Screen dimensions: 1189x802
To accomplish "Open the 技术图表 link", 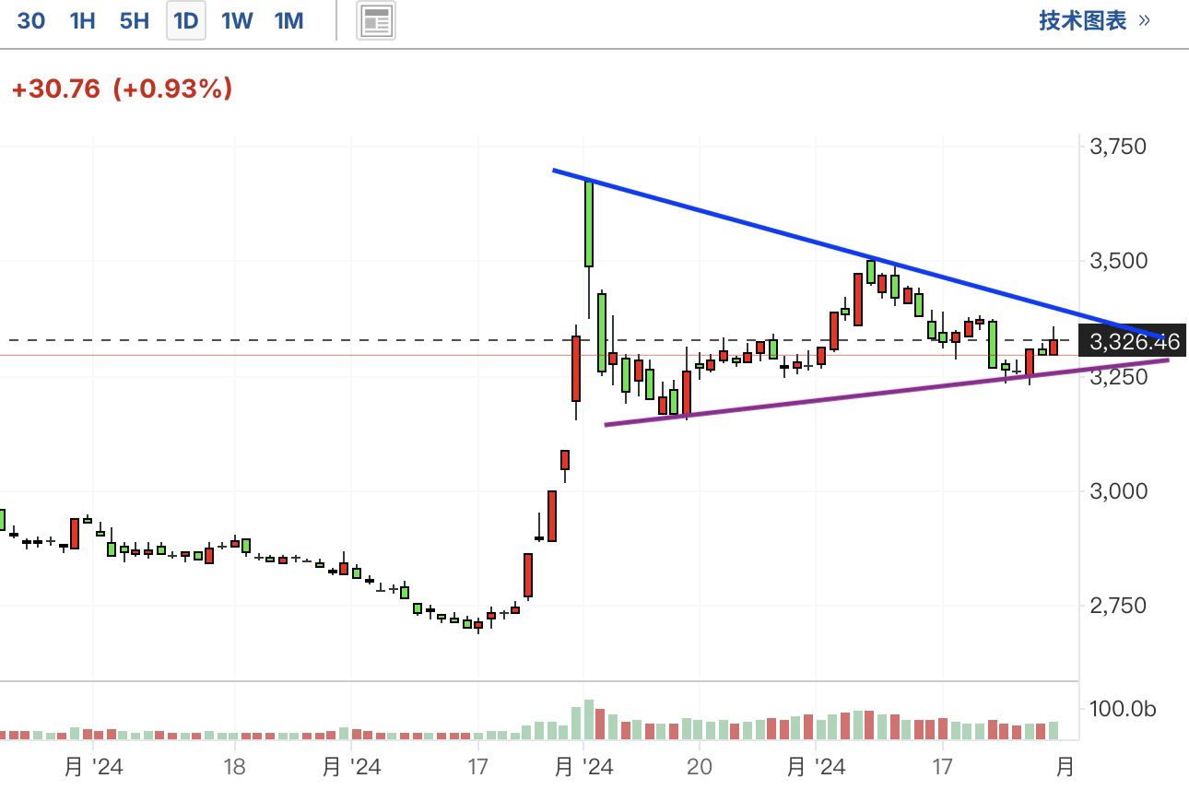I will pyautogui.click(x=1095, y=20).
